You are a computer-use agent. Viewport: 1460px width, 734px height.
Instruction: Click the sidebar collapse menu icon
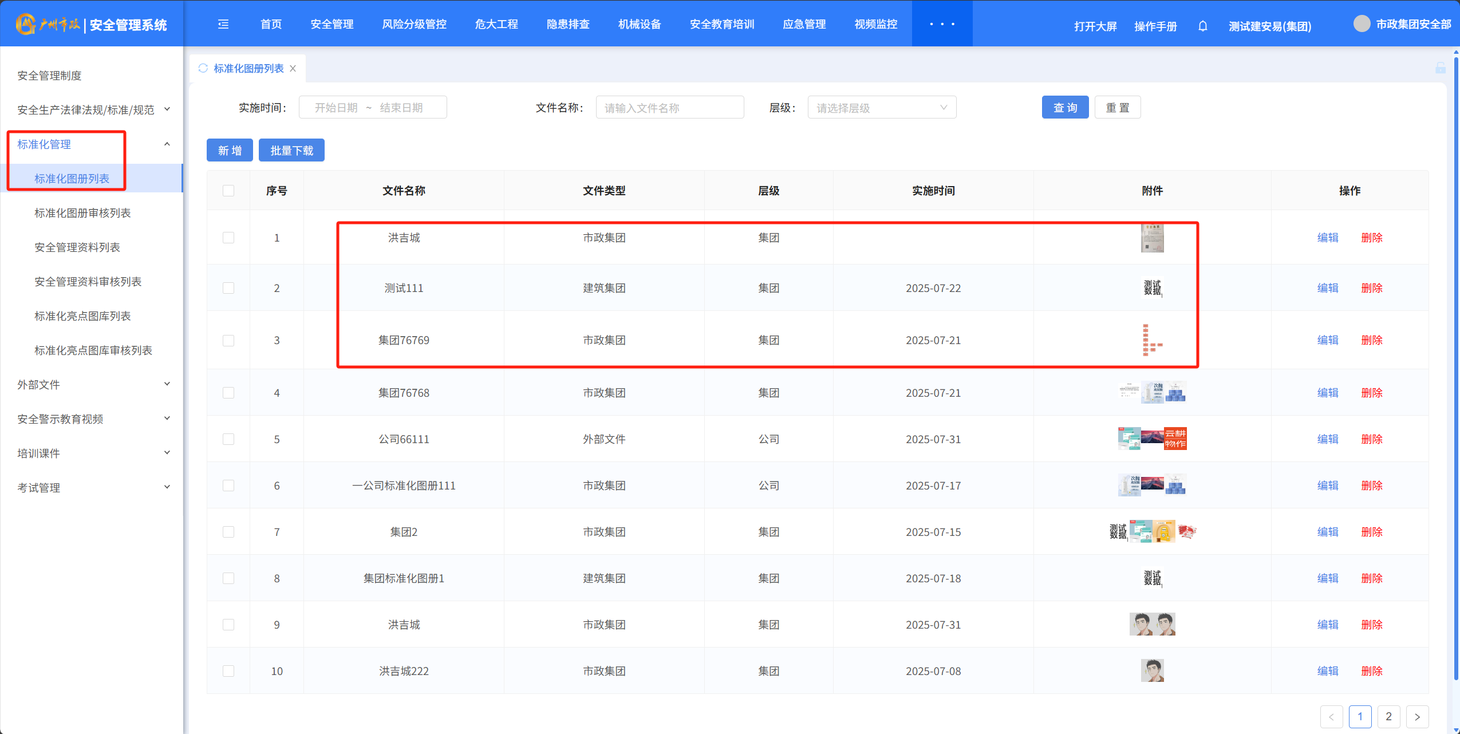tap(223, 24)
